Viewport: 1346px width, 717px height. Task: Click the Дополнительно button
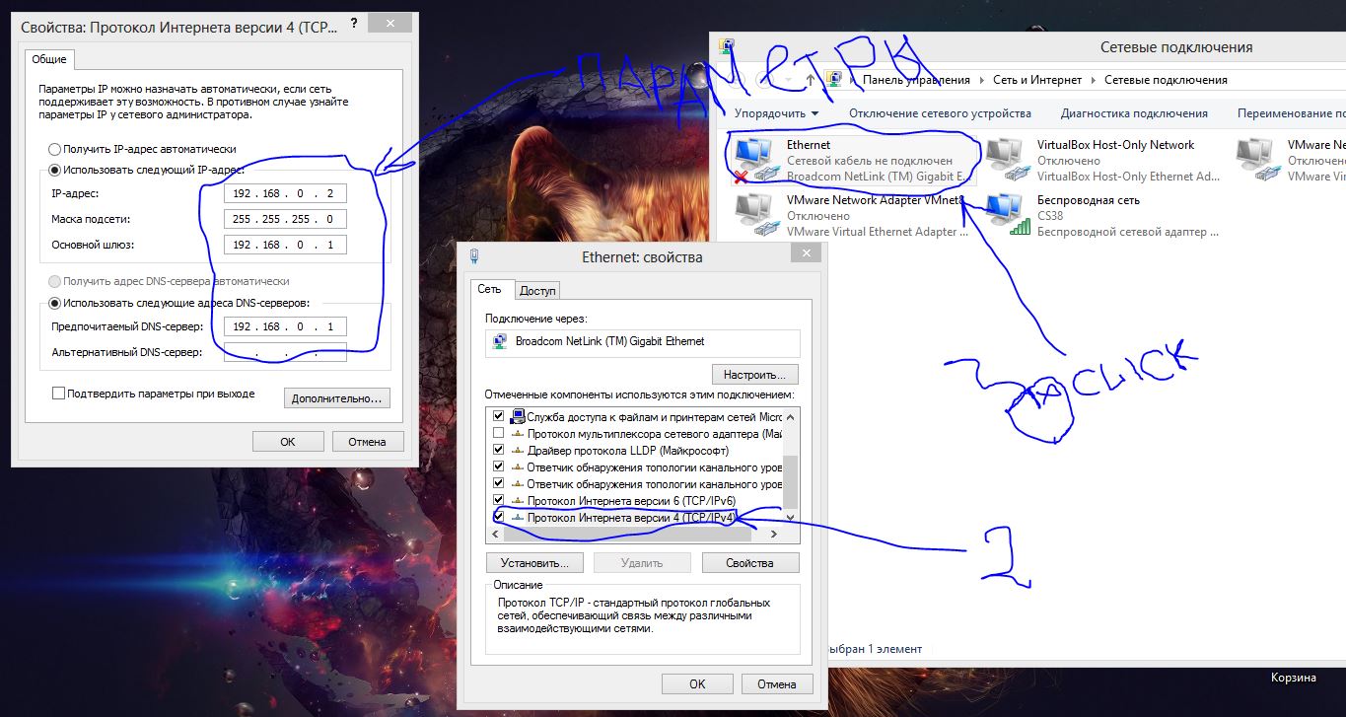coord(336,398)
